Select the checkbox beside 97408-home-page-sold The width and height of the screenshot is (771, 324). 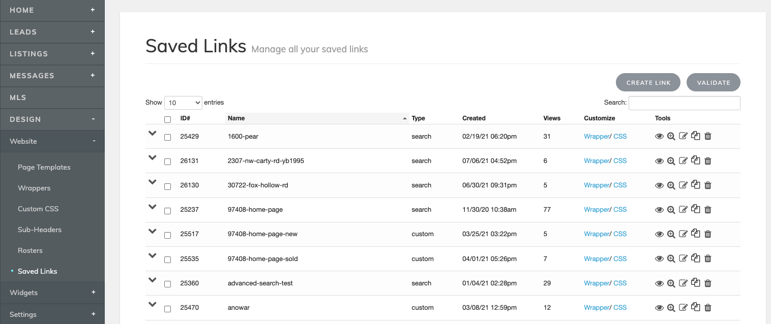pyautogui.click(x=167, y=259)
